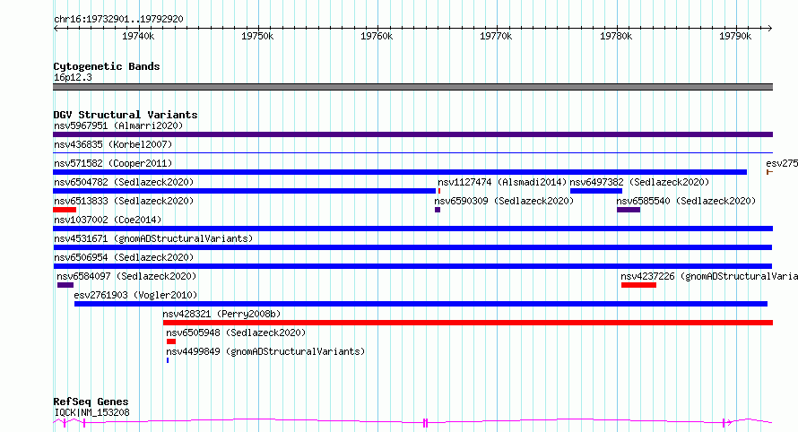Click the 19790k ruler position

tap(735, 36)
